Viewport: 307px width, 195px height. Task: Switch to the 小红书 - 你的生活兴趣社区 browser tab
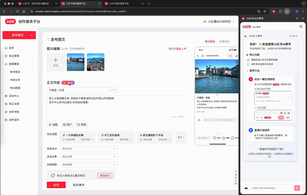[x=38, y=4]
